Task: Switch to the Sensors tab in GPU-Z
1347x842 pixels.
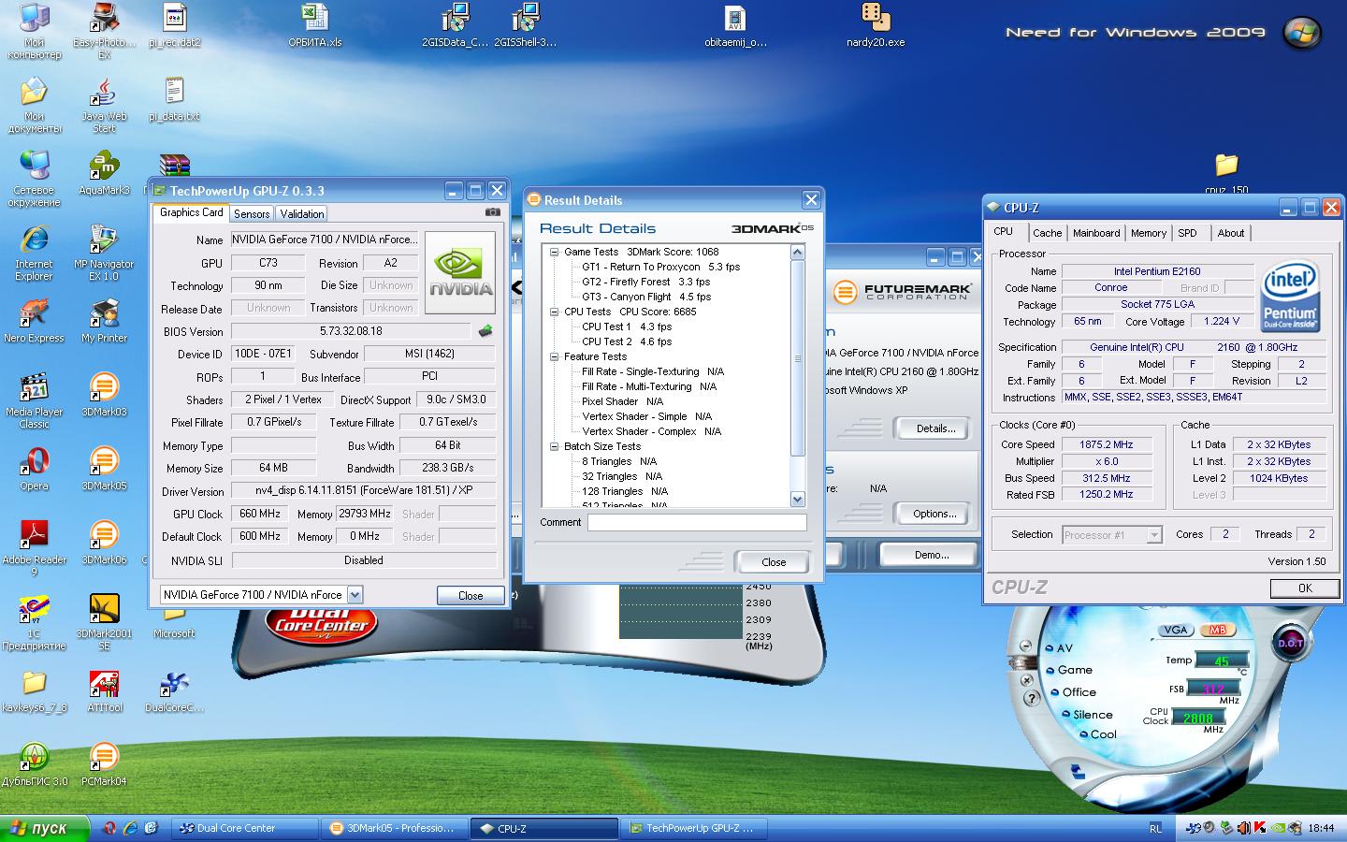Action: point(252,214)
